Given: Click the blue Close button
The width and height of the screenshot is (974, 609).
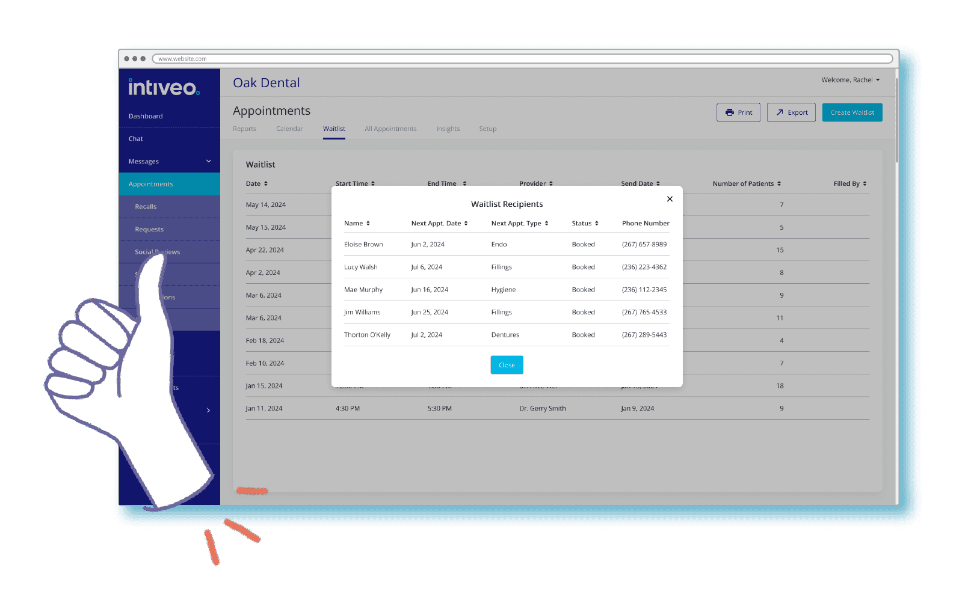Looking at the screenshot, I should pyautogui.click(x=507, y=365).
